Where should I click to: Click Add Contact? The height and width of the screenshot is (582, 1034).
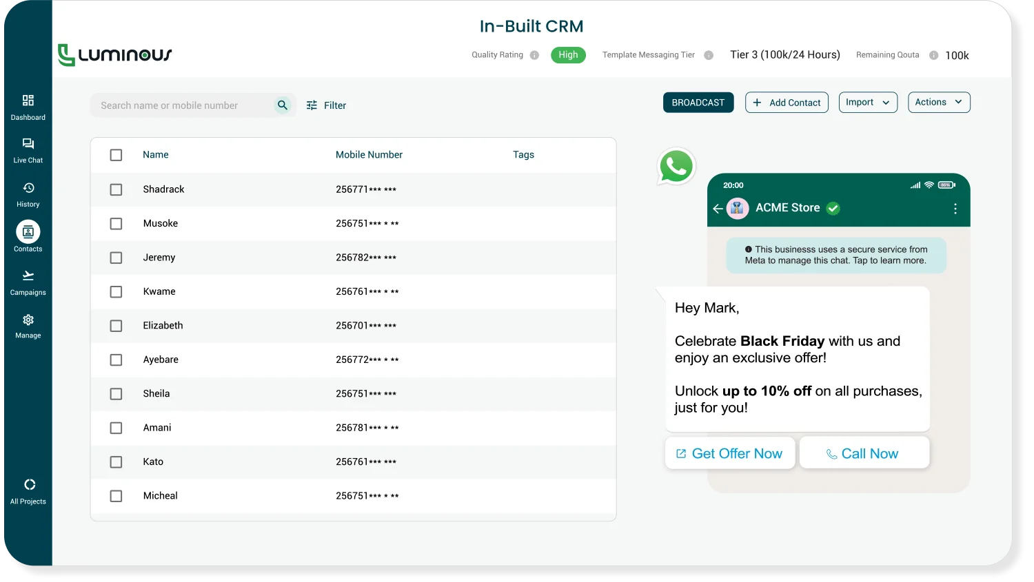[787, 102]
